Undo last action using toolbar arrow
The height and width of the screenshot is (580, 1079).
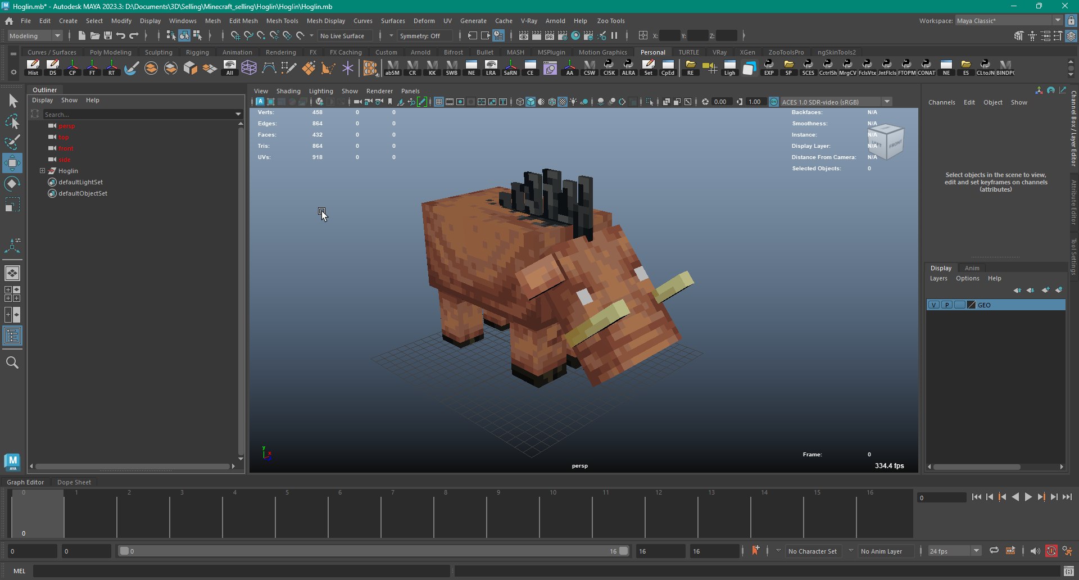(x=121, y=35)
